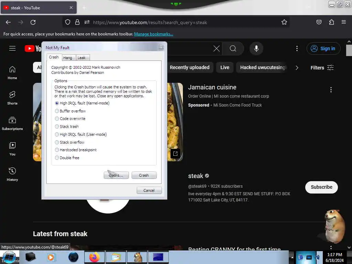Open the Firefox extensions puzzle icon
This screenshot has height=264, width=352.
point(331,22)
